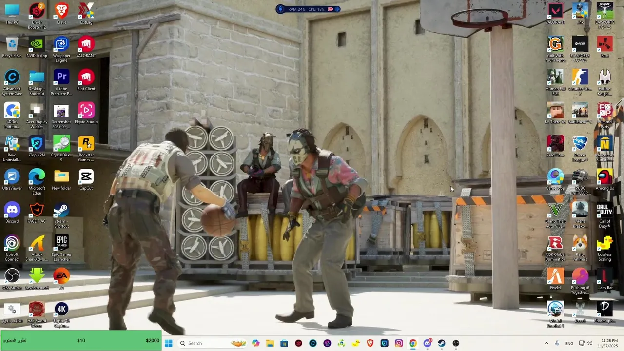The image size is (624, 351).
Task: Show hidden system tray icons chevron
Action: 546,343
